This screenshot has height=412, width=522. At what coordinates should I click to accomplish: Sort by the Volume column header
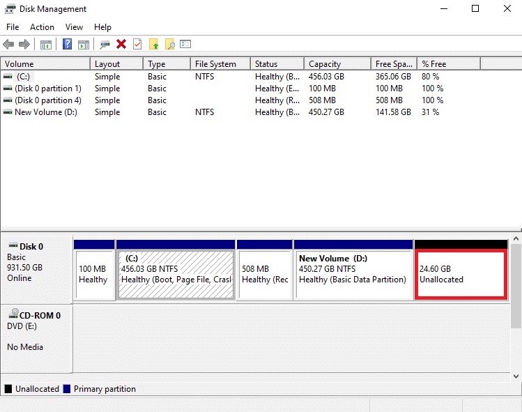pyautogui.click(x=45, y=63)
